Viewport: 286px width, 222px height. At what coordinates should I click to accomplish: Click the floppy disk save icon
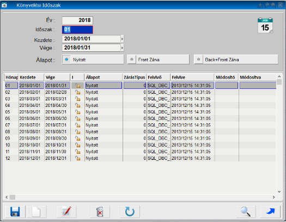(15, 212)
